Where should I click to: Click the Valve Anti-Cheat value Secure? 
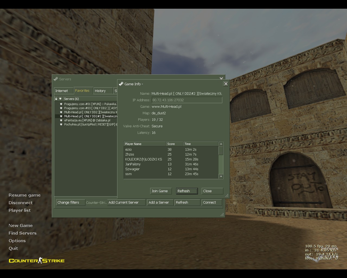tap(157, 126)
